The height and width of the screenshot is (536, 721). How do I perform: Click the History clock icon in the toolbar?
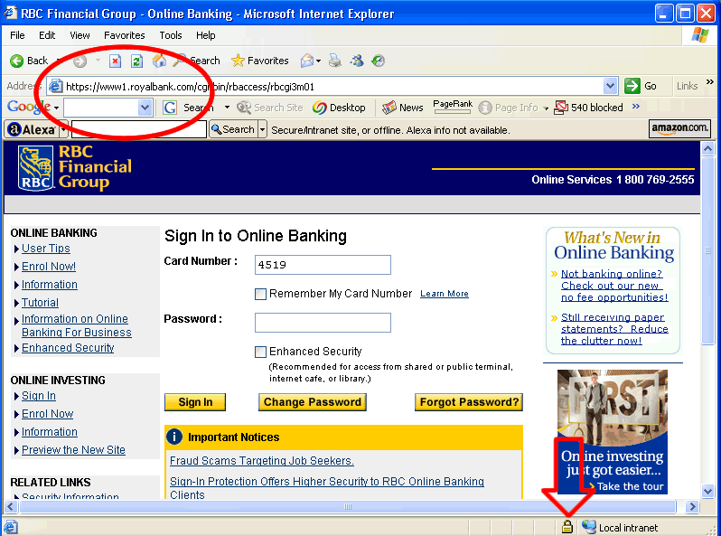[x=378, y=61]
